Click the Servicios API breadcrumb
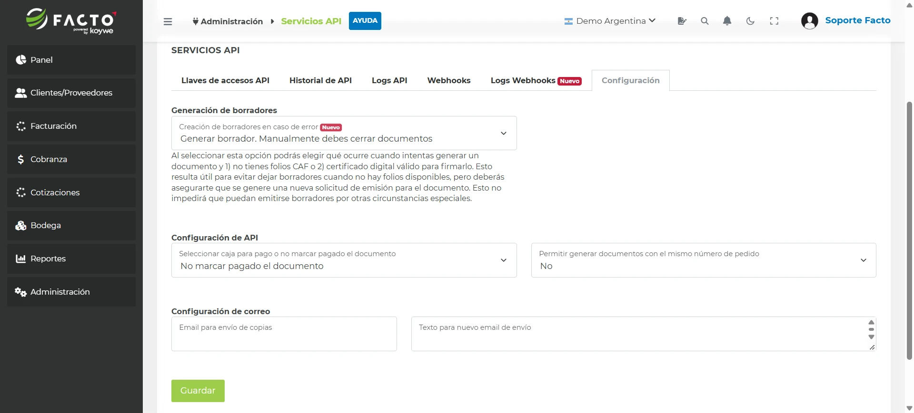The width and height of the screenshot is (914, 413). [x=311, y=21]
